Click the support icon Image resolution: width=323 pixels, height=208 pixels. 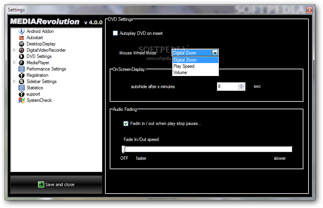click(x=22, y=94)
